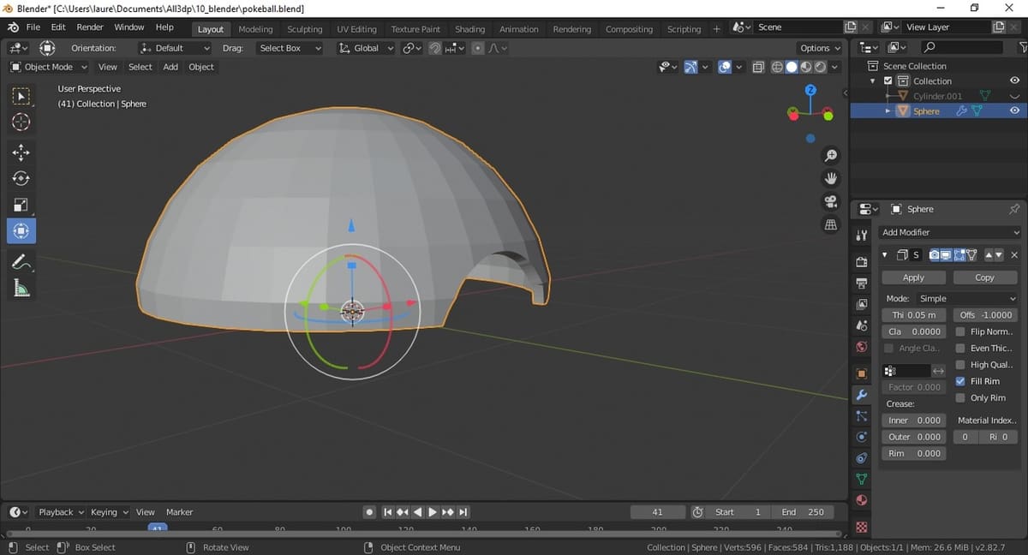This screenshot has width=1028, height=555.
Task: Open the Material properties sphere tab
Action: (x=862, y=500)
